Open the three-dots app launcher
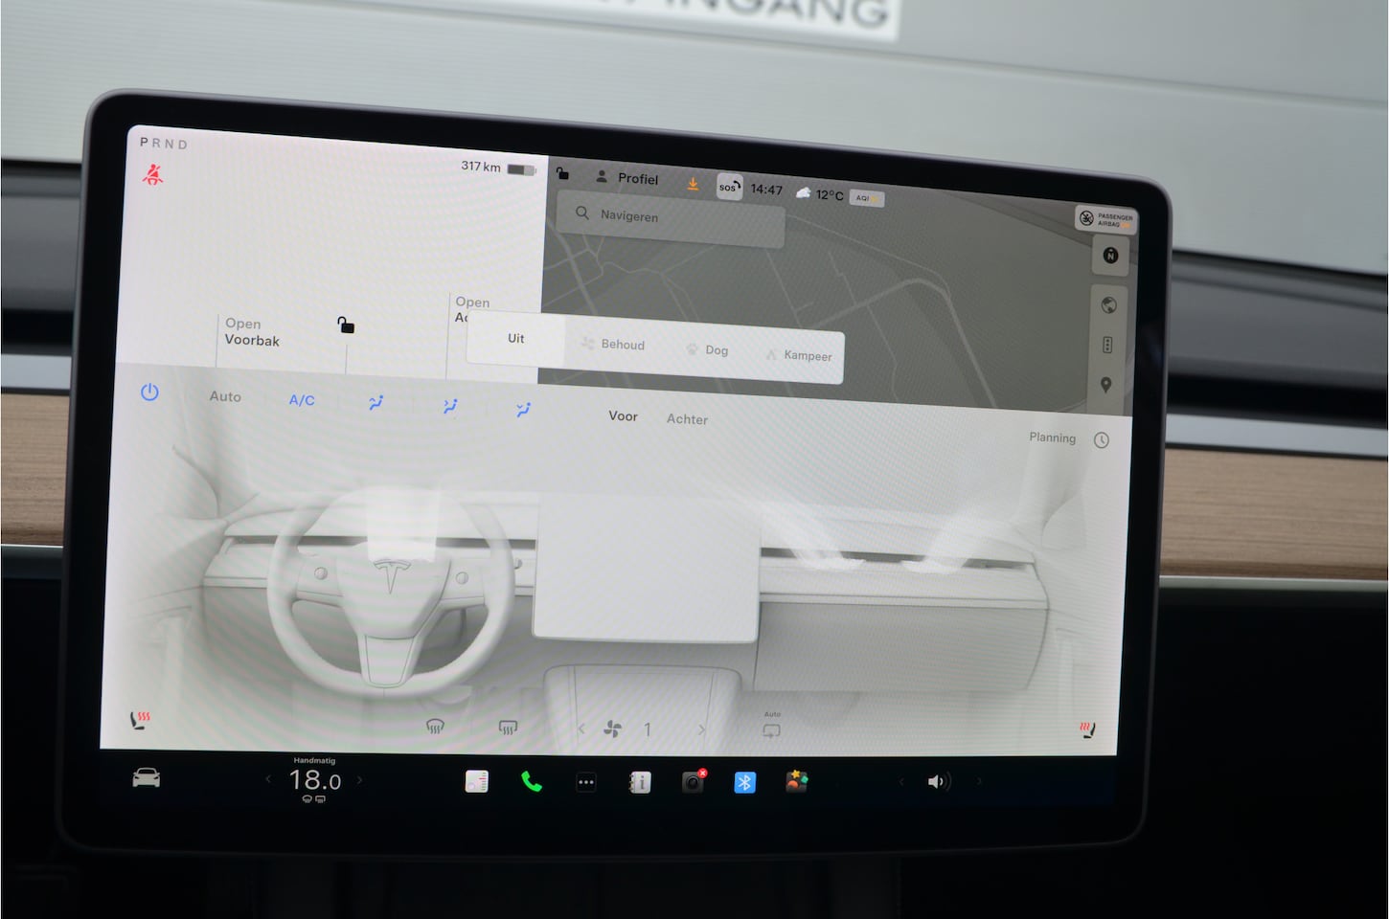 click(x=586, y=782)
